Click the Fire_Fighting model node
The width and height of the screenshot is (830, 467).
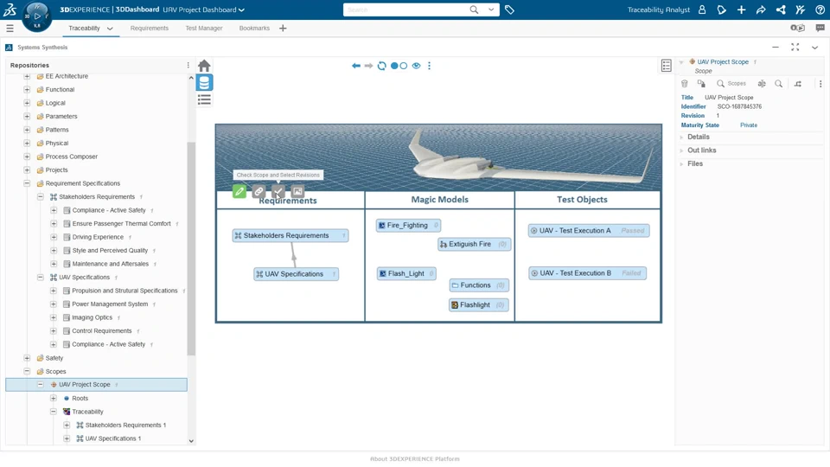click(x=408, y=225)
